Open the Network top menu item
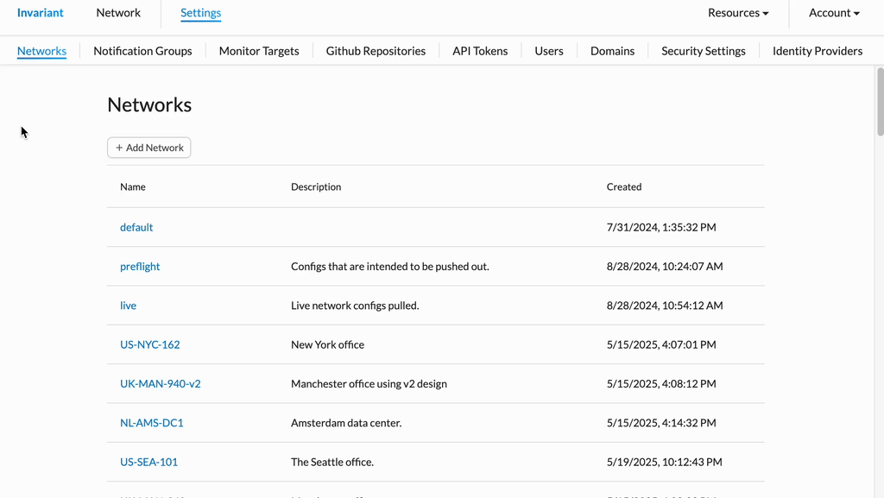This screenshot has width=884, height=498. pyautogui.click(x=118, y=13)
